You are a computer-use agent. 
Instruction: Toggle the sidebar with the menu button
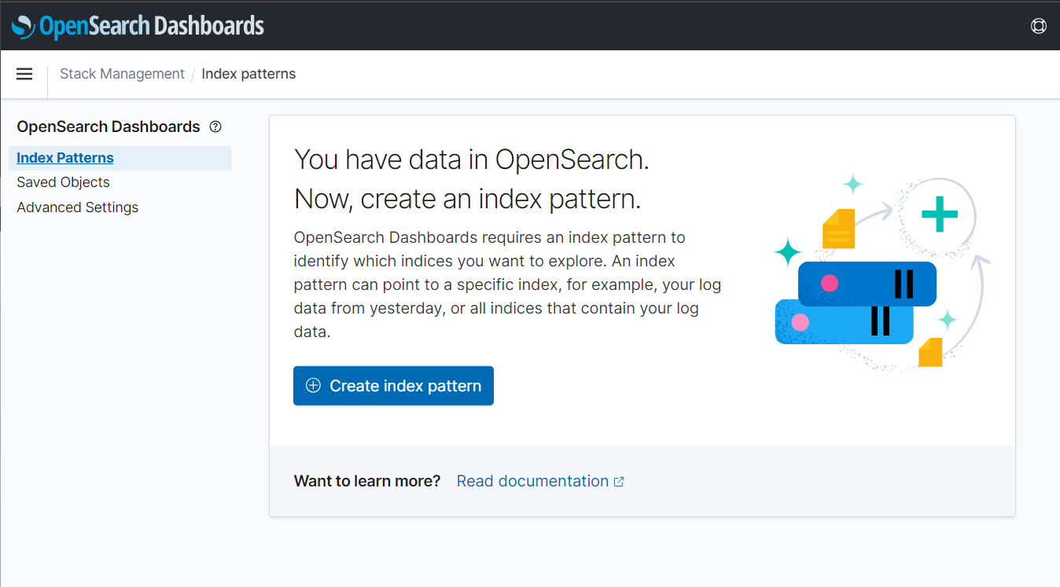pos(24,74)
